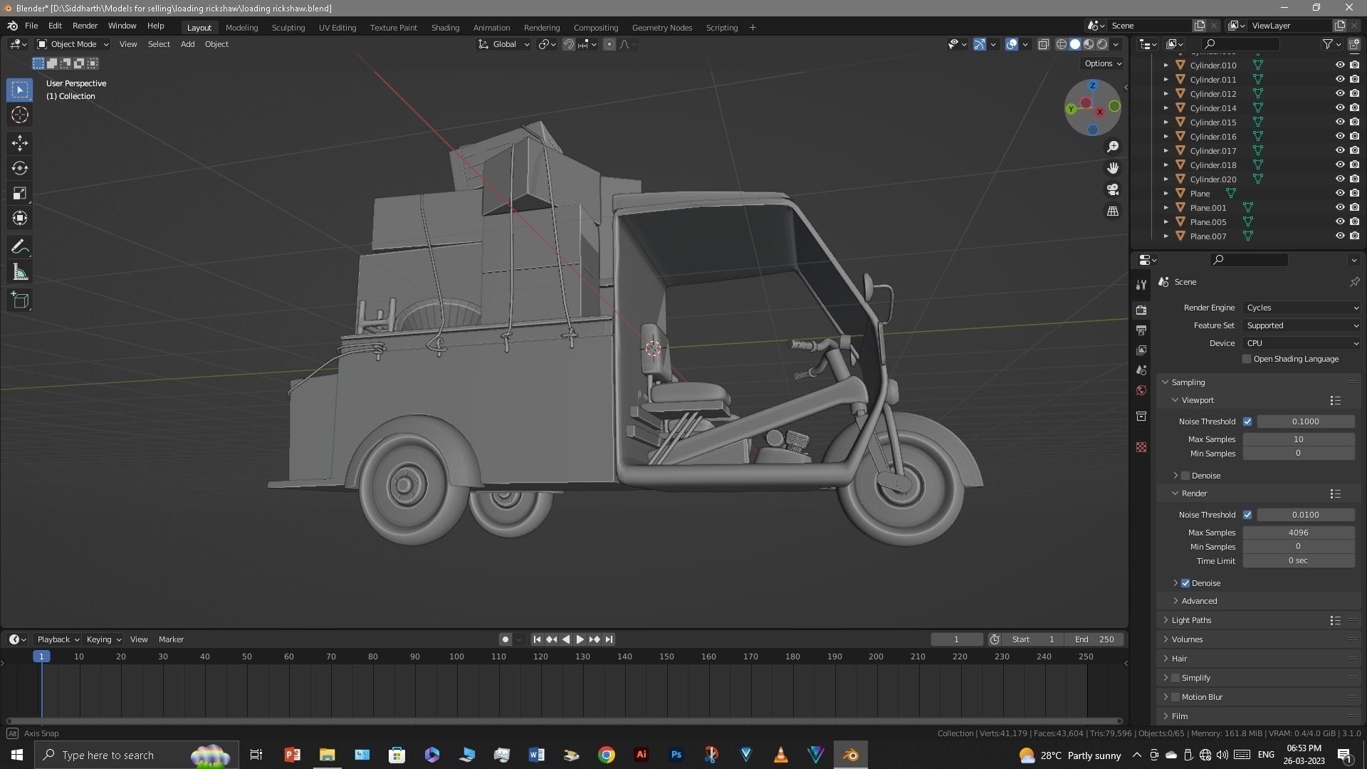This screenshot has width=1367, height=769.
Task: Select the Add Cube tool
Action: 20,300
